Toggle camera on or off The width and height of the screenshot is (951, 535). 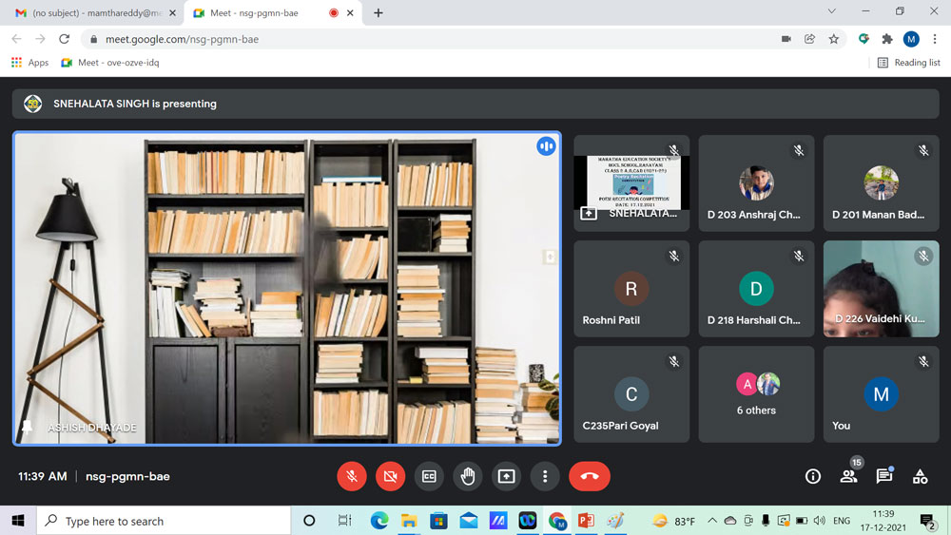click(390, 476)
